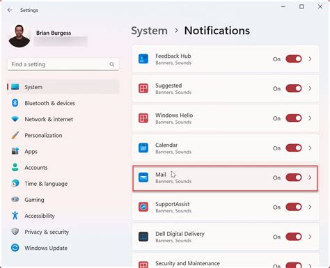This screenshot has width=330, height=268.
Task: Open Accounts settings category
Action: point(63,168)
